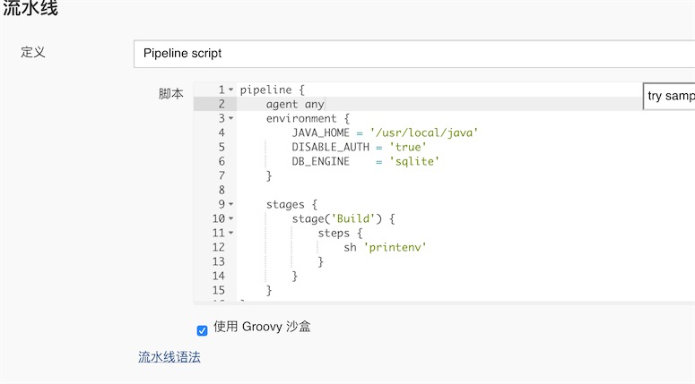Open the try sample dropdown

(x=669, y=96)
